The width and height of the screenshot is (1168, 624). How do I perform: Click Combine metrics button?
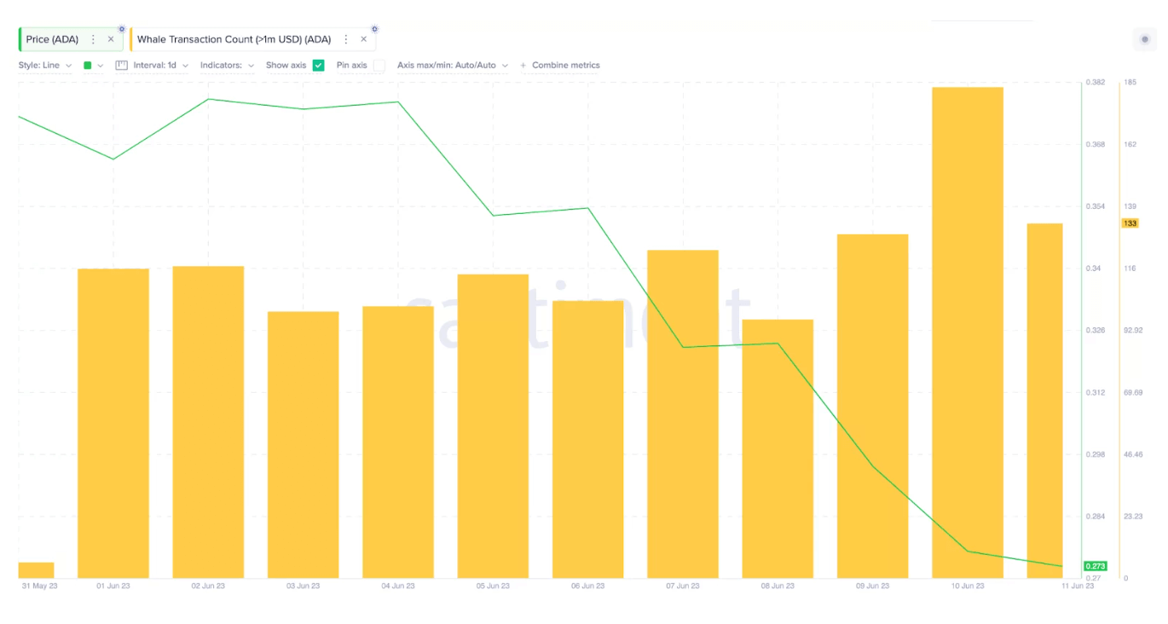560,65
